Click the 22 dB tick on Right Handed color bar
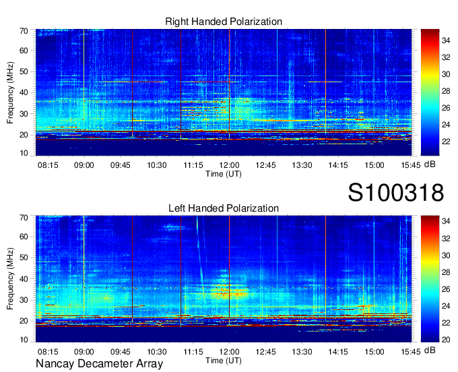458x372 pixels. point(446,142)
